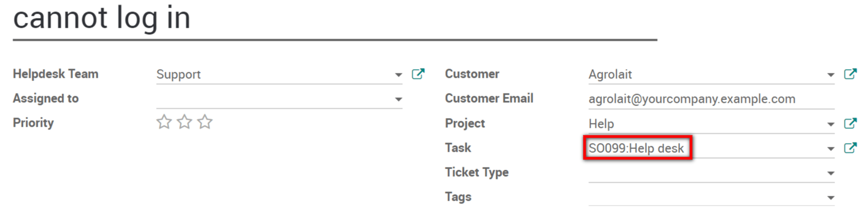864x217 pixels.
Task: Open external link for Task field
Action: 850,148
